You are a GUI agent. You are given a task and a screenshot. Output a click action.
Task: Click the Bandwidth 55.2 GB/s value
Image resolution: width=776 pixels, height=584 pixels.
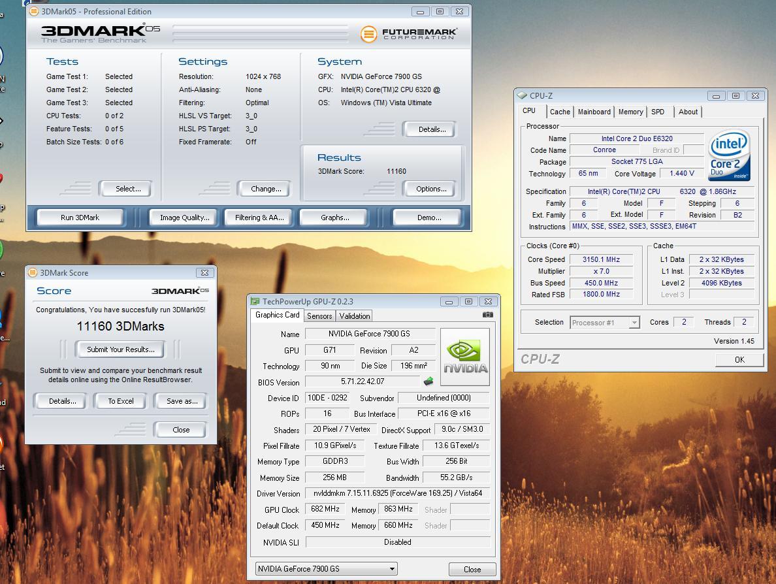click(457, 477)
